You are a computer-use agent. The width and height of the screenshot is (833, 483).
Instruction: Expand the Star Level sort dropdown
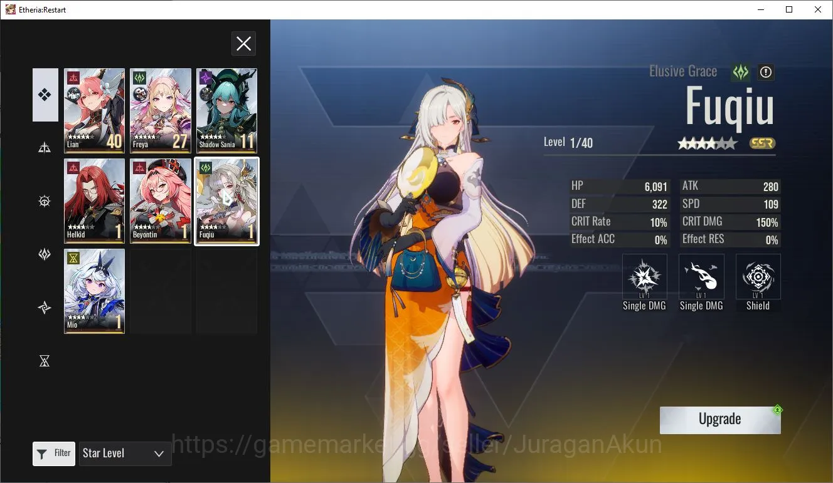point(125,454)
